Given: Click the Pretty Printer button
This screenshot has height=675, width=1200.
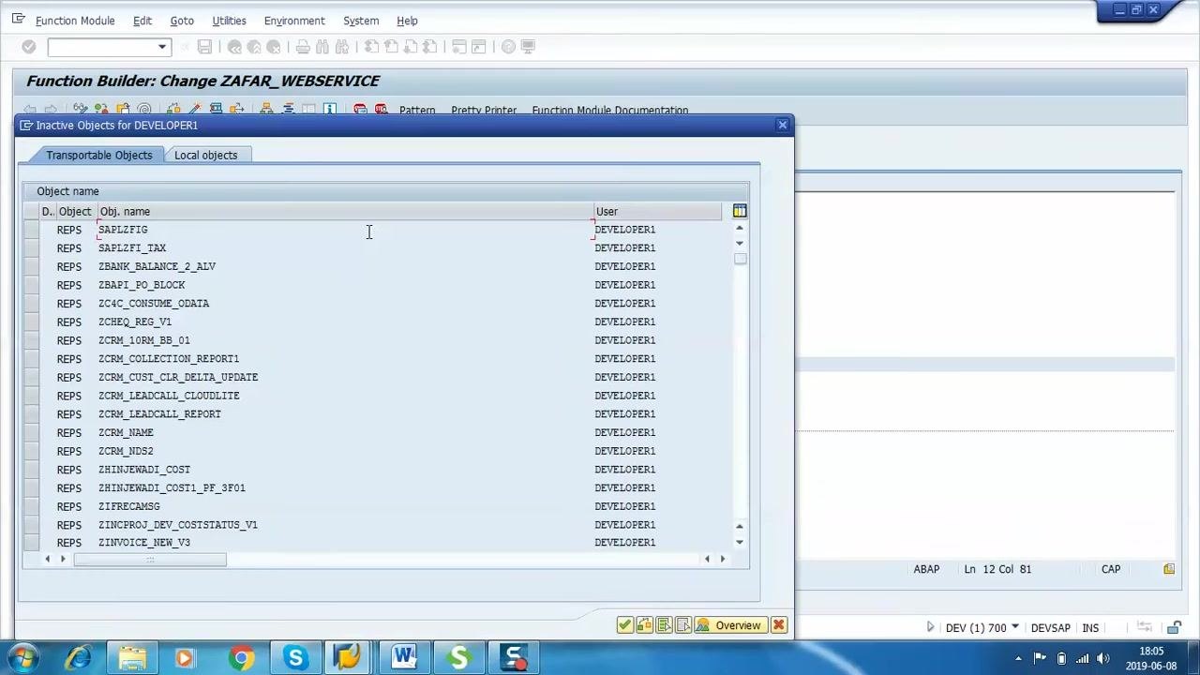Looking at the screenshot, I should [484, 111].
